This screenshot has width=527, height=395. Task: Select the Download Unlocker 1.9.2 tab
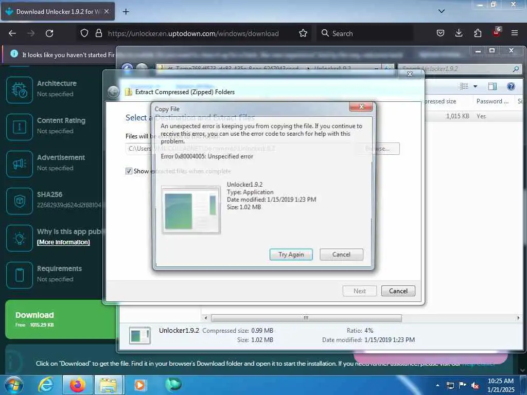pyautogui.click(x=58, y=11)
